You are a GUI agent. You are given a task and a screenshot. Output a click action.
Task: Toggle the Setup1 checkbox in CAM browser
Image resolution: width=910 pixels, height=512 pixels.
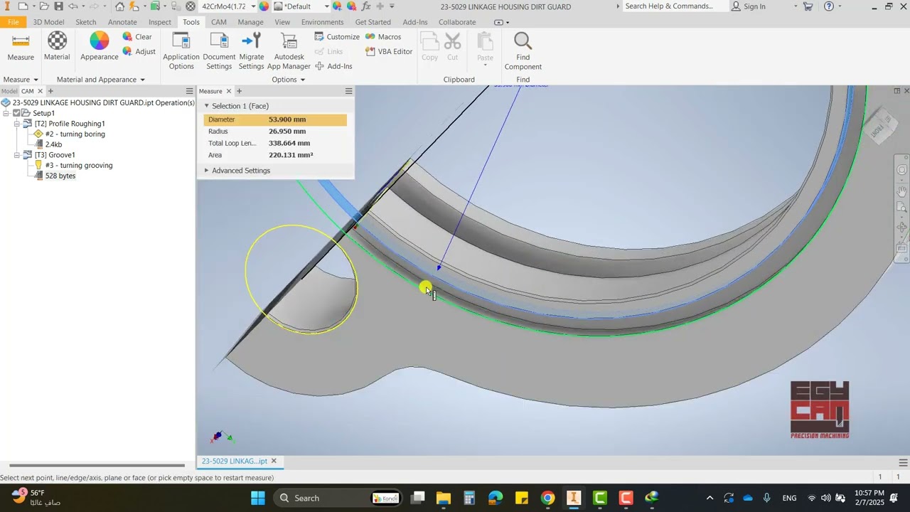pos(17,113)
